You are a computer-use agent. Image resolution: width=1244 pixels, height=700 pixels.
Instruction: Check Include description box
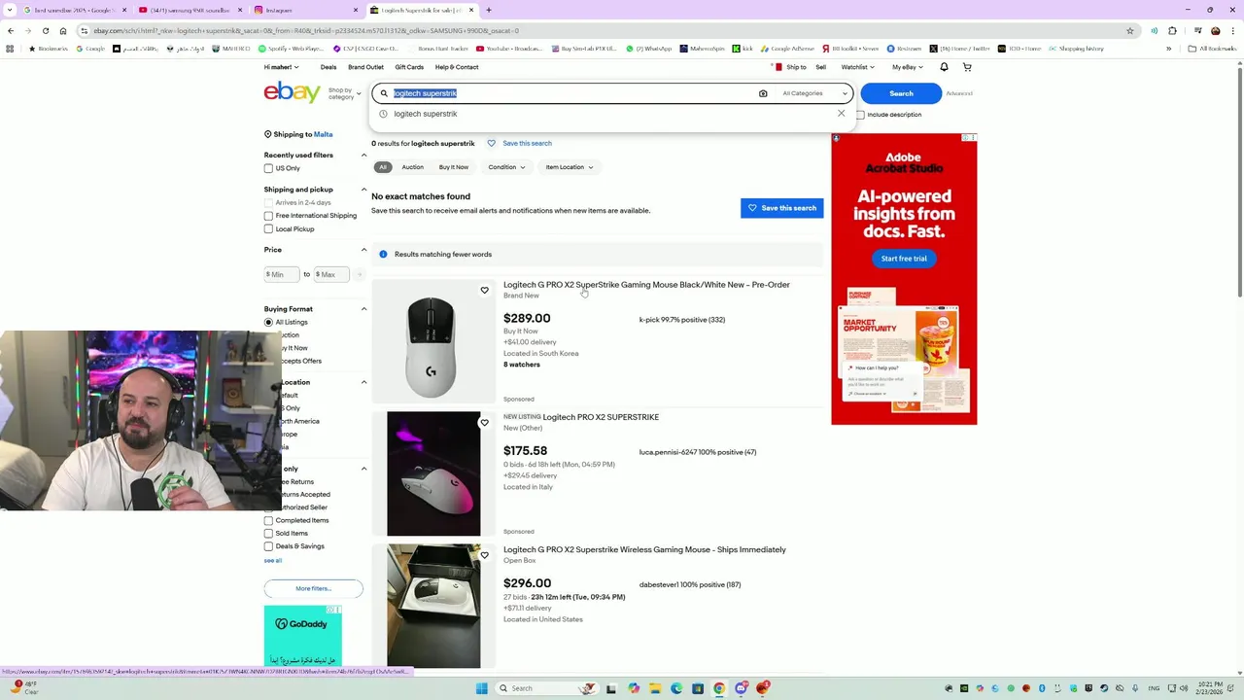860,115
